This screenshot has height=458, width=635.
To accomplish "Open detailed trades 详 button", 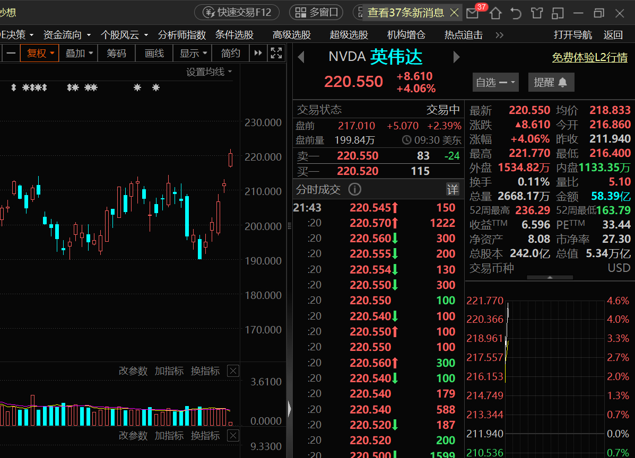I will coord(453,189).
